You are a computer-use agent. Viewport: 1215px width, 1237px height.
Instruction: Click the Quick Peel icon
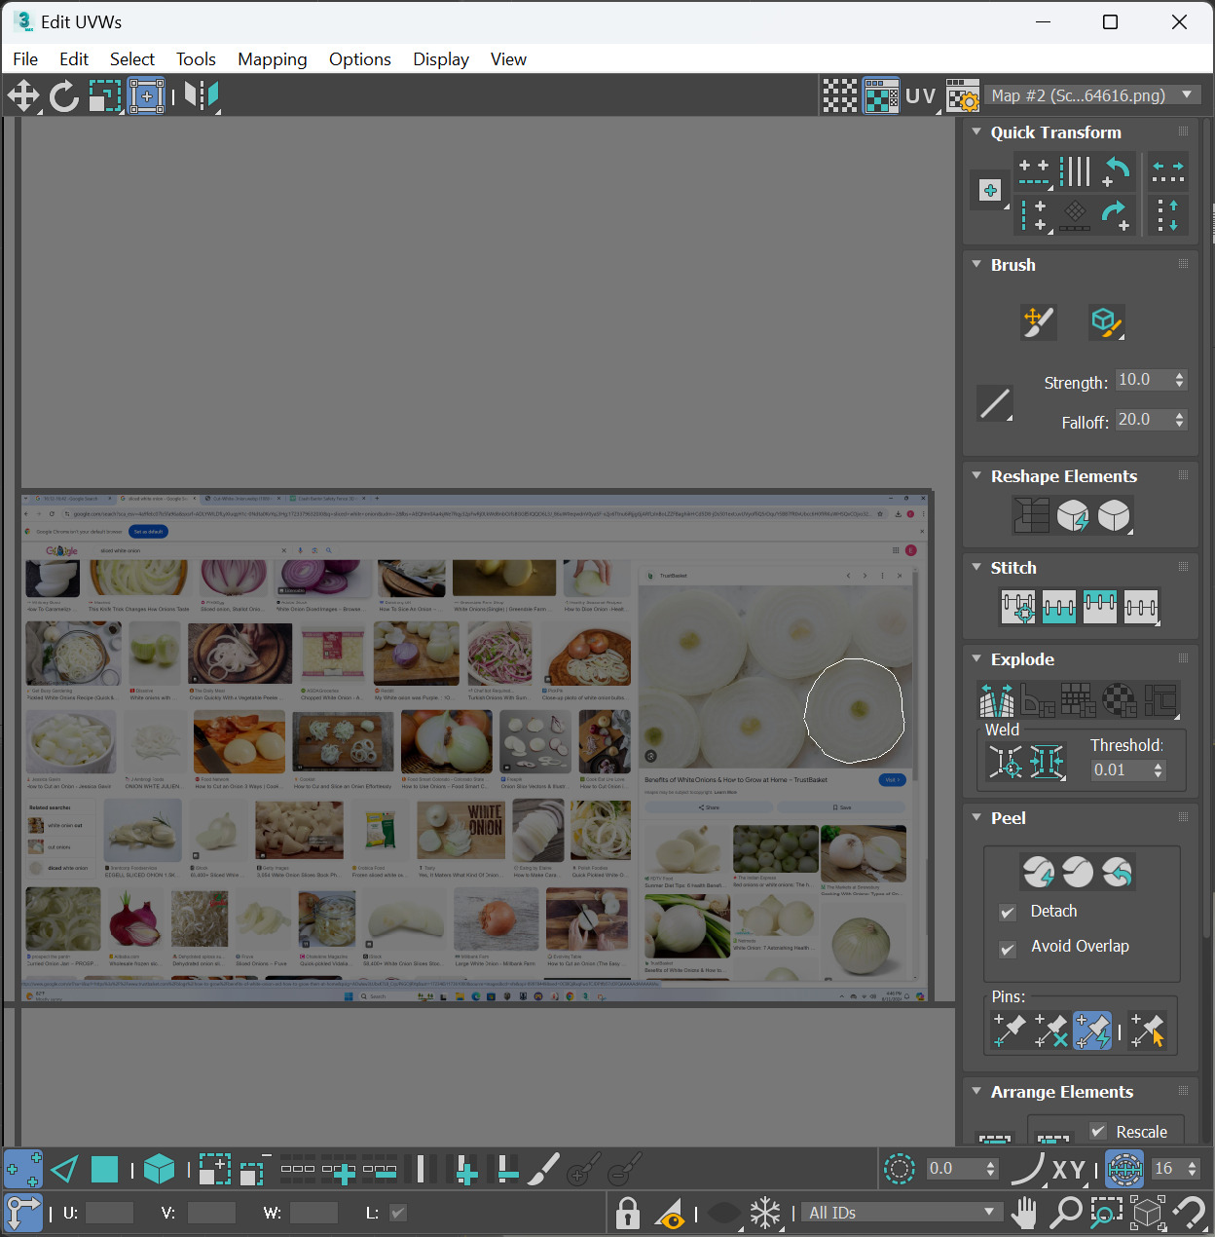pyautogui.click(x=1038, y=872)
